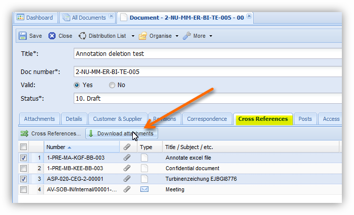354x215 pixels.
Task: Click the Title input field
Action: click(208, 53)
